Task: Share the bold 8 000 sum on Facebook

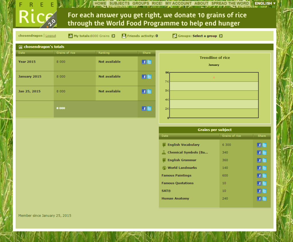Action: 144,109
